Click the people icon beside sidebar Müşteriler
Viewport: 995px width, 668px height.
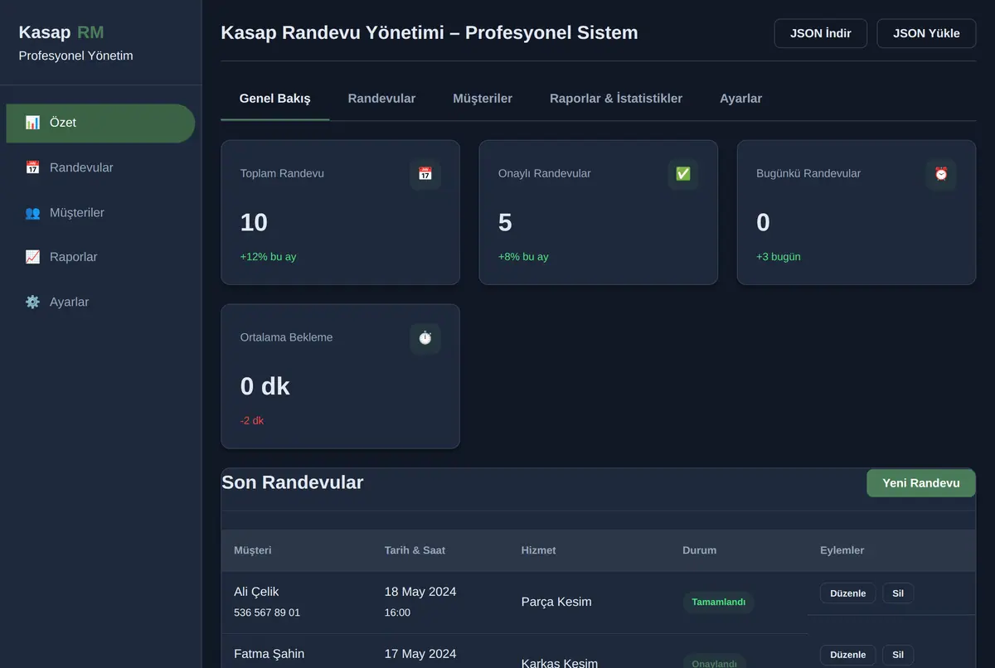32,213
